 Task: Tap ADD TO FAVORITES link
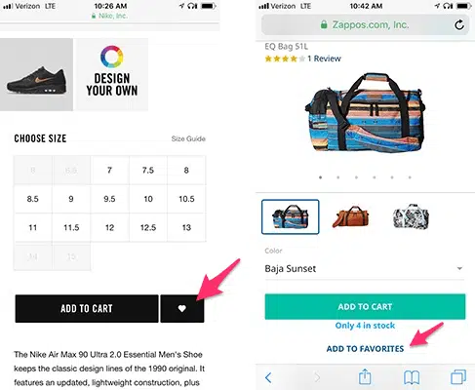click(x=365, y=349)
